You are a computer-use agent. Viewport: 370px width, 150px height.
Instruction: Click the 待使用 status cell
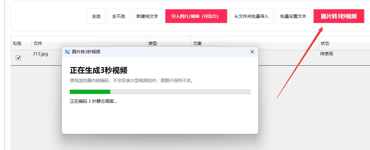pyautogui.click(x=327, y=54)
